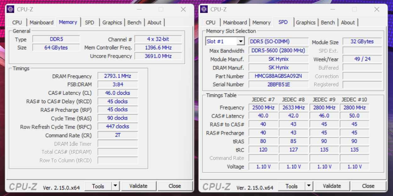Click the 2T command rate value
This screenshot has width=393, height=196.
[118, 135]
